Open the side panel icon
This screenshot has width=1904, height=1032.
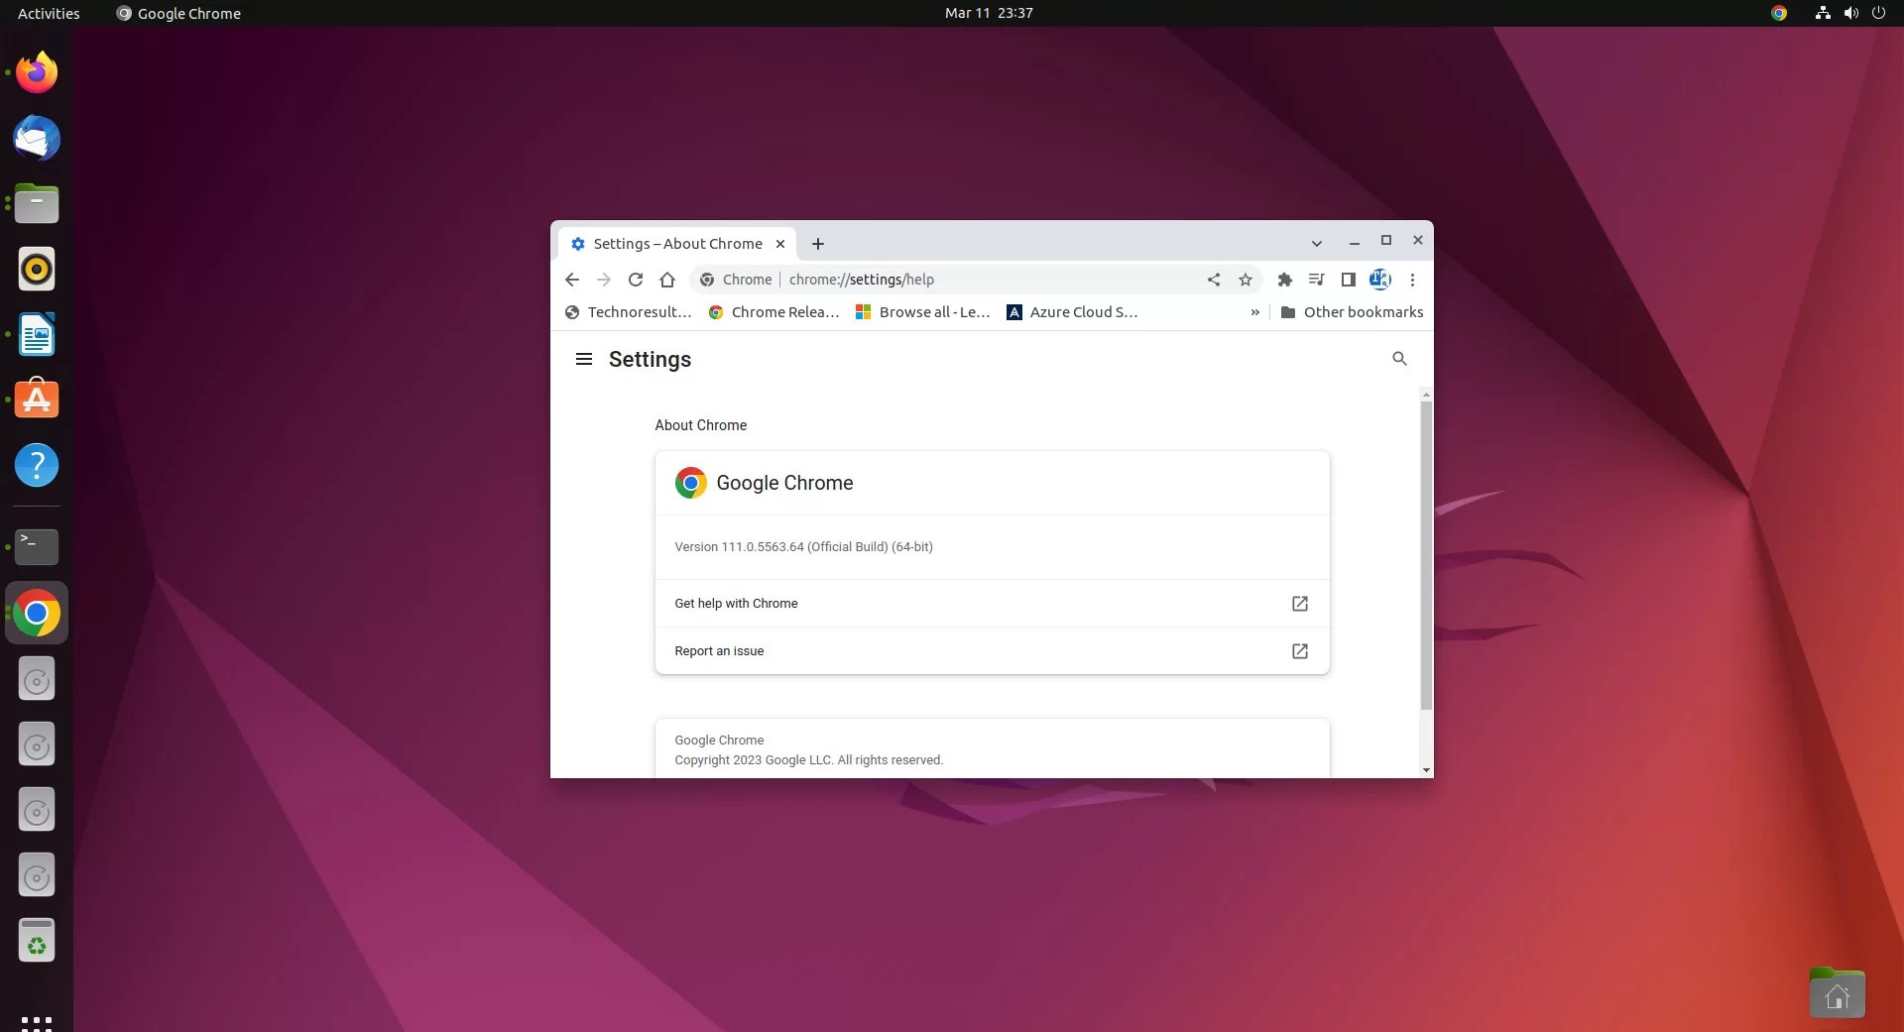[1349, 280]
